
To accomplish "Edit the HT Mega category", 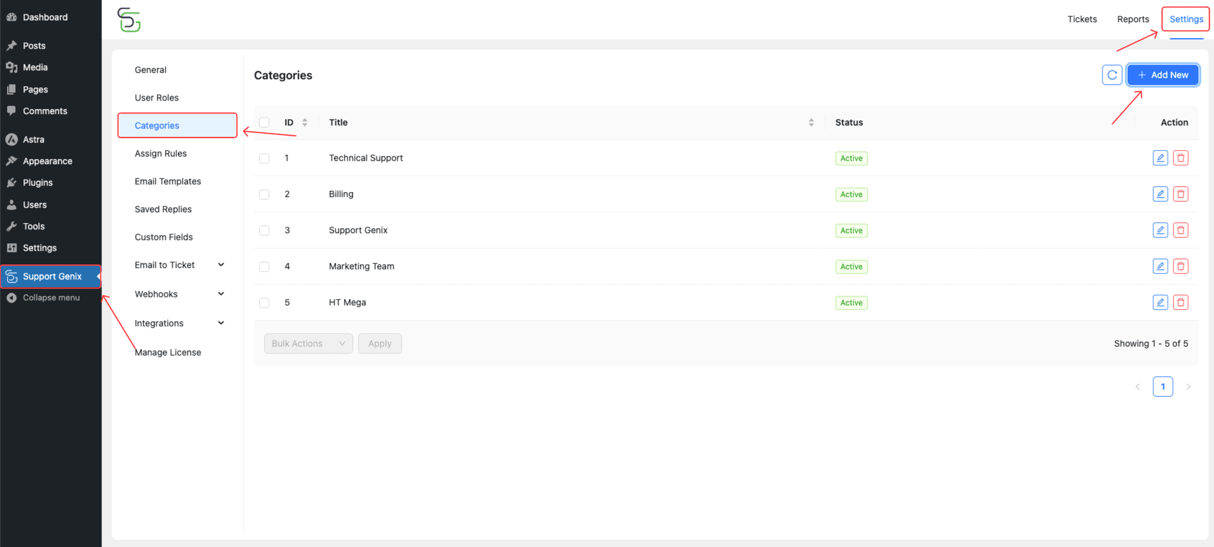I will [x=1160, y=302].
